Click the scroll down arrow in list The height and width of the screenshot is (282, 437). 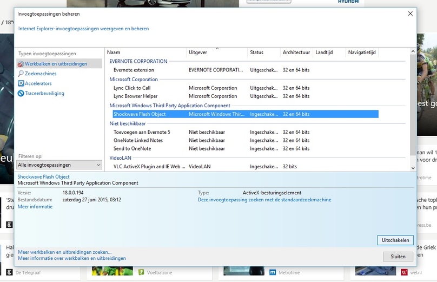point(413,168)
